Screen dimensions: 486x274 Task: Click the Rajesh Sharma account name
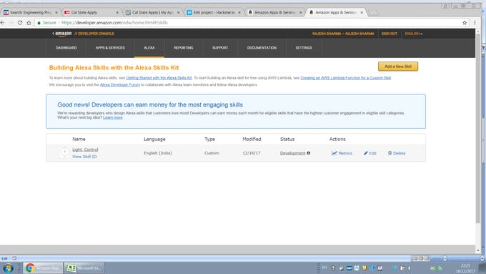pyautogui.click(x=343, y=34)
